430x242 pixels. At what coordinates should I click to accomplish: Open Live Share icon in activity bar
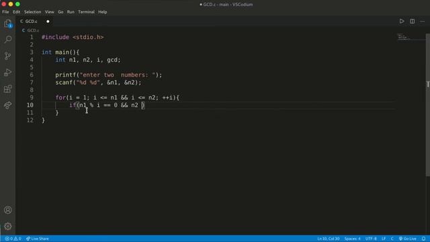7,105
